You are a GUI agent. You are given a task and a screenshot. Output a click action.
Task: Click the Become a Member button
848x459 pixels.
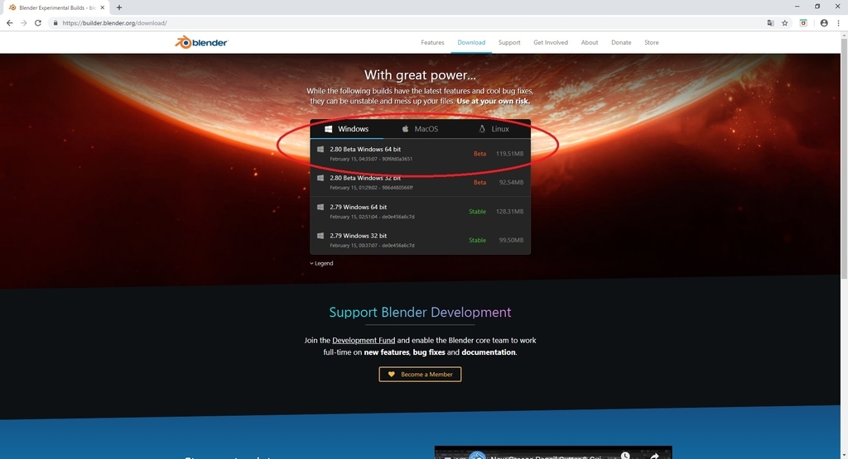(x=420, y=374)
